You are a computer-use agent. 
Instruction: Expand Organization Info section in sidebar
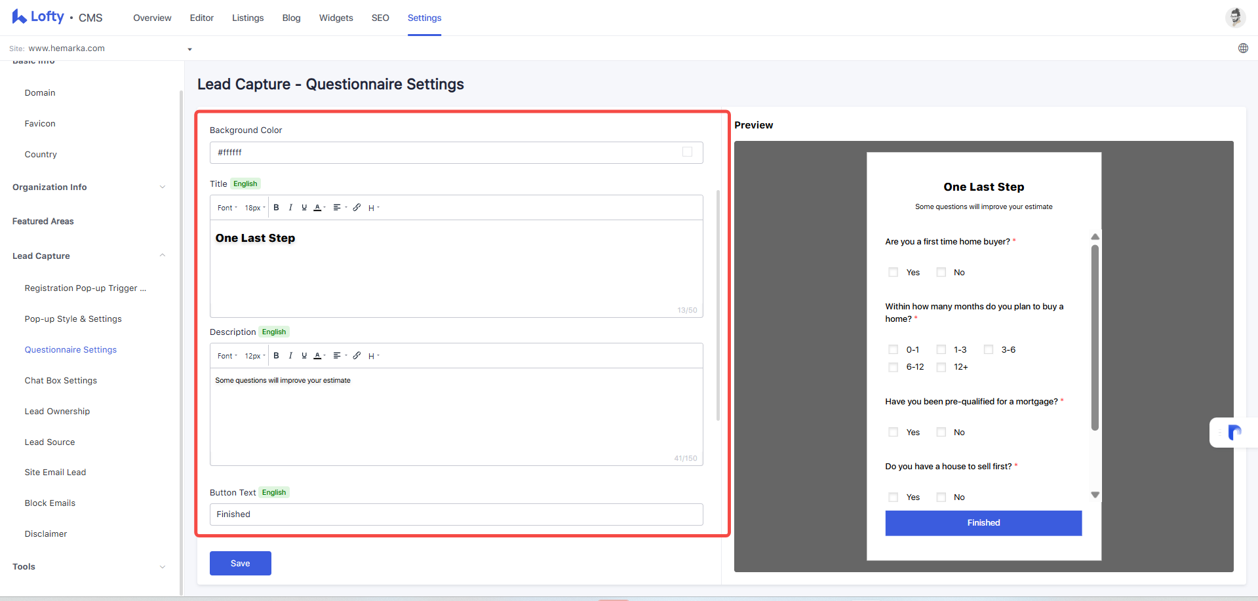pos(89,187)
